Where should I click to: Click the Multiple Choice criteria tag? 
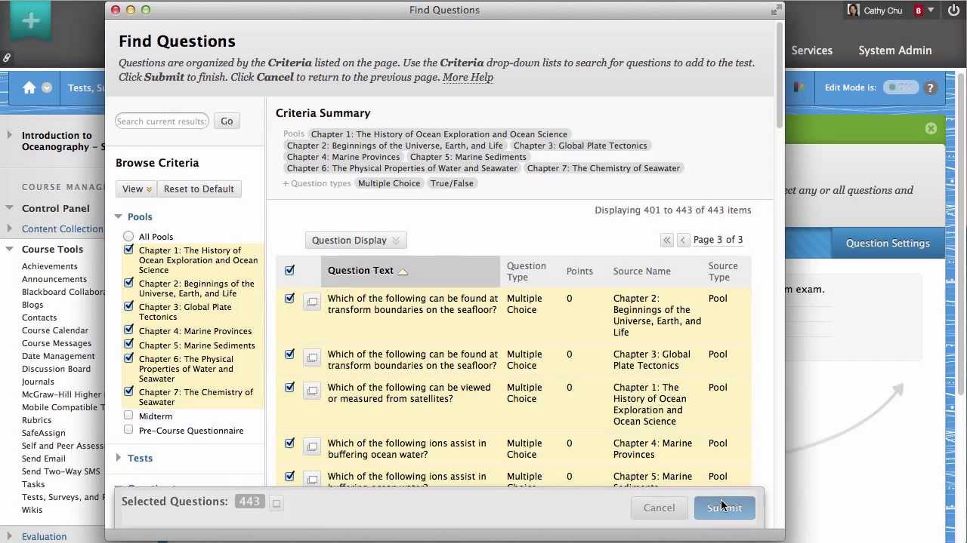[389, 183]
